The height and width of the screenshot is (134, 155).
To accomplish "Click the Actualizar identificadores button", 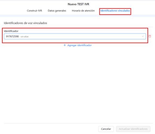I will 133,129.
